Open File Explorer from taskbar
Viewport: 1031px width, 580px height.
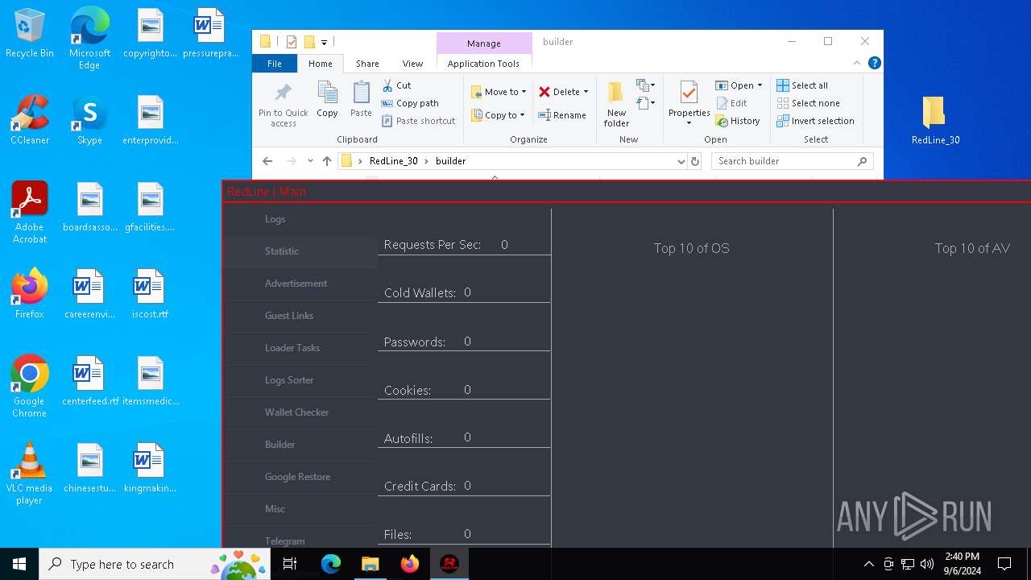(370, 564)
